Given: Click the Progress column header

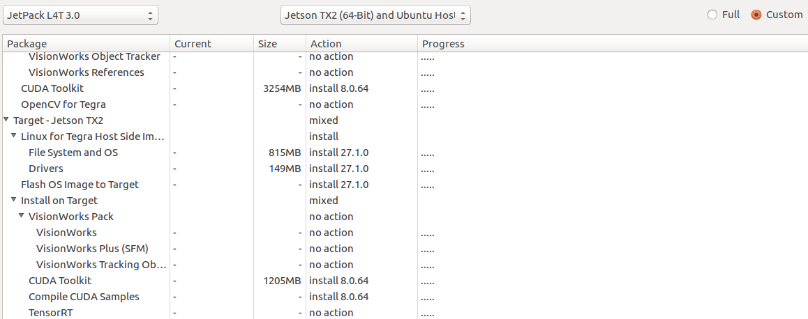Looking at the screenshot, I should click(611, 44).
